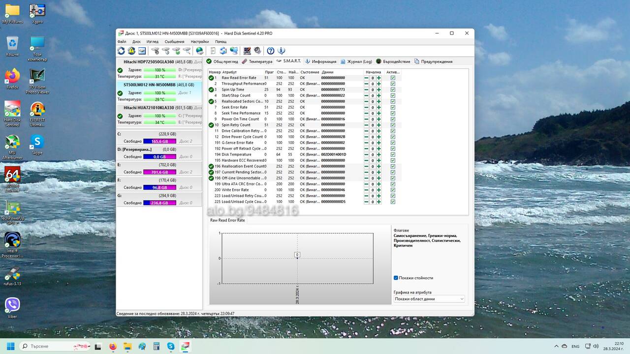
Task: Click the Windows Start button on taskbar
Action: (x=10, y=346)
